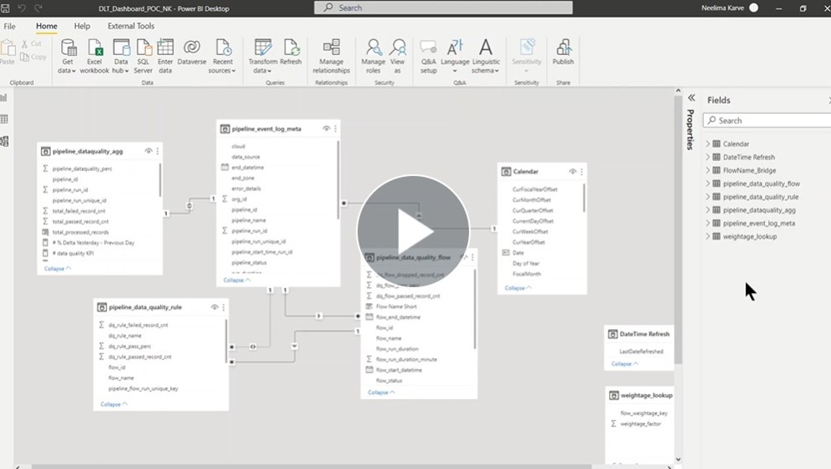Expand the Properties pane chevrons
The height and width of the screenshot is (469, 831).
[691, 98]
